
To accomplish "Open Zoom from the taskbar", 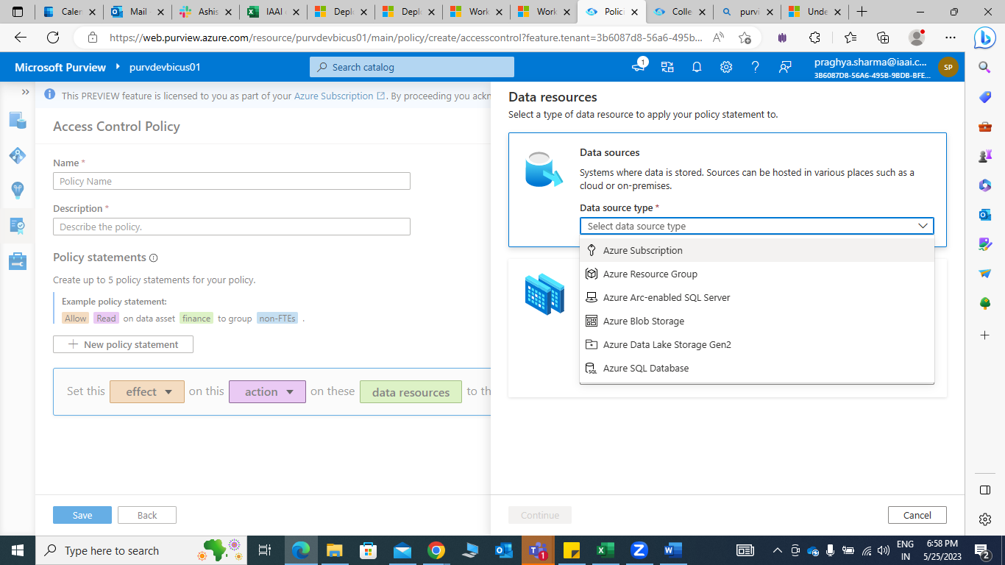I will click(x=639, y=550).
